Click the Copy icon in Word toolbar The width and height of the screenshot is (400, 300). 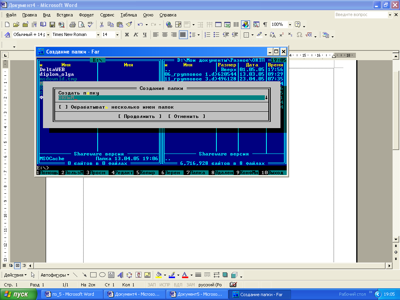click(x=111, y=25)
